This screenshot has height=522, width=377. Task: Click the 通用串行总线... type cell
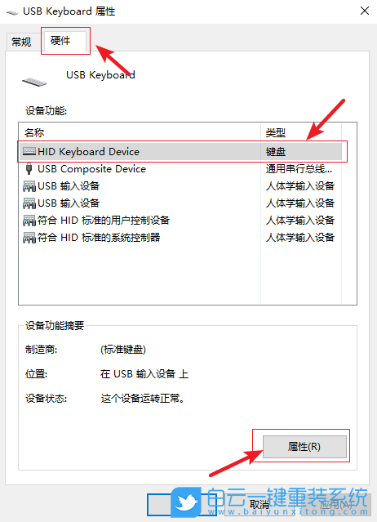(299, 169)
